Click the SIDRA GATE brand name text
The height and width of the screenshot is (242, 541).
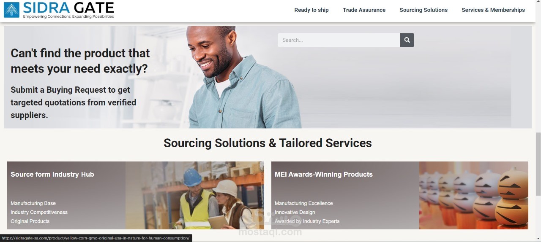click(x=68, y=7)
